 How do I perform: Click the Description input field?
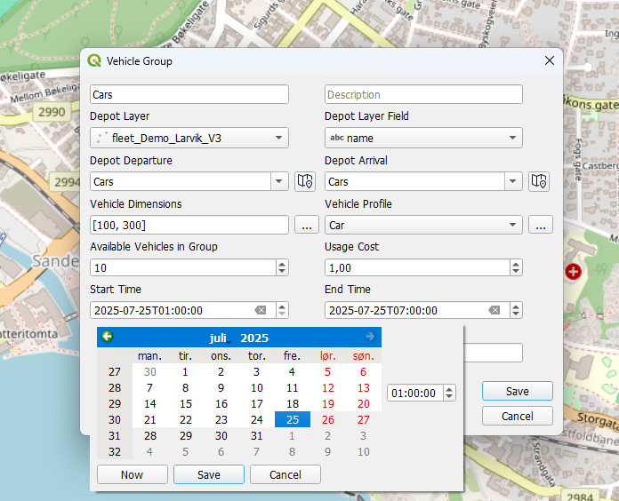[422, 94]
